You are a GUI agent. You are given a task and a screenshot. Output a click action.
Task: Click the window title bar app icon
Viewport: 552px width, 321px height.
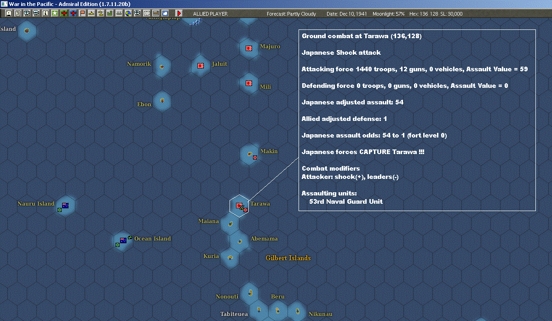pos(4,4)
